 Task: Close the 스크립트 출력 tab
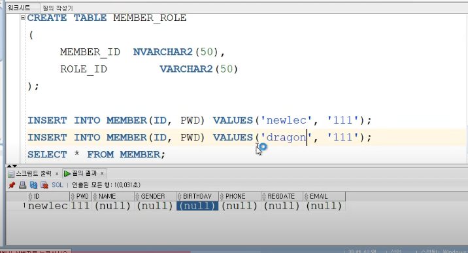click(x=57, y=174)
